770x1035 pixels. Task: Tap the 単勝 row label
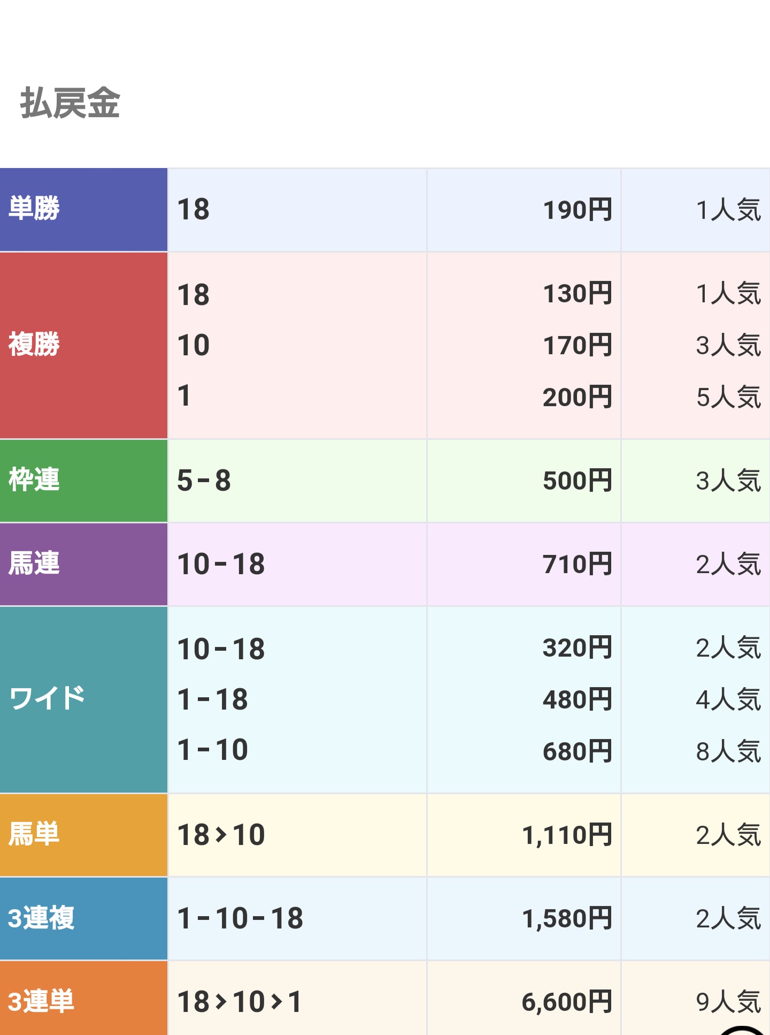pyautogui.click(x=83, y=209)
